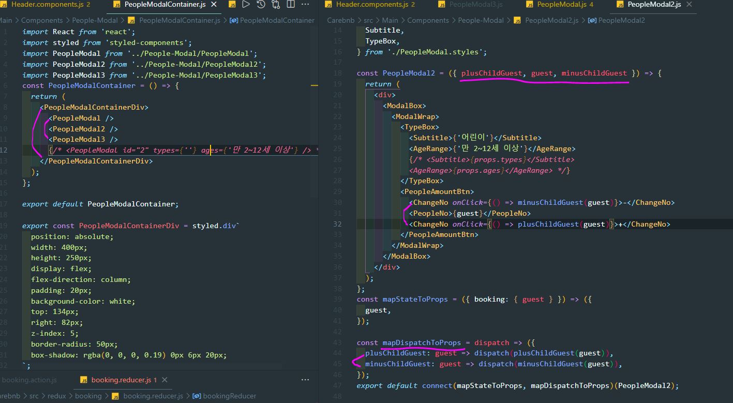
Task: Expand src in the PeopleModal2 breadcrumb
Action: pos(368,20)
